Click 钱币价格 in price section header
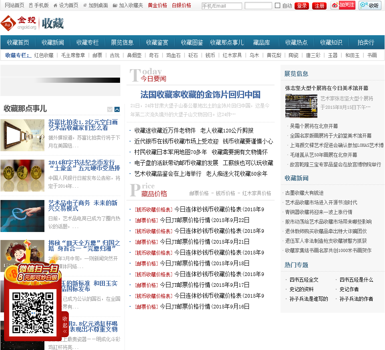Image resolution: width=385 pixels, height=350 pixels. tap(225, 194)
